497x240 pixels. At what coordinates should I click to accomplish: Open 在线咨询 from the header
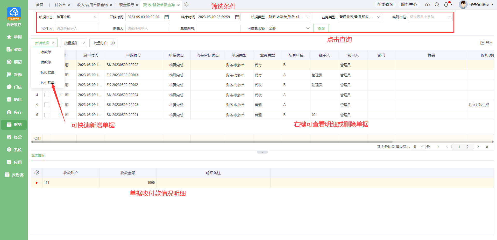pos(385,4)
